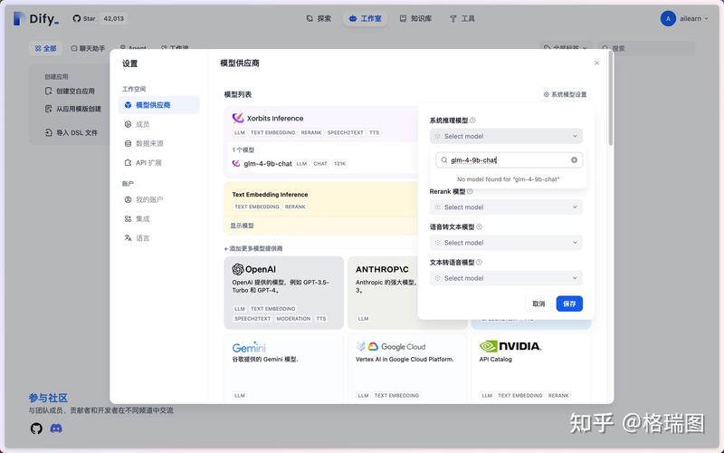Open 数据来源 in settings sidebar

(159, 143)
